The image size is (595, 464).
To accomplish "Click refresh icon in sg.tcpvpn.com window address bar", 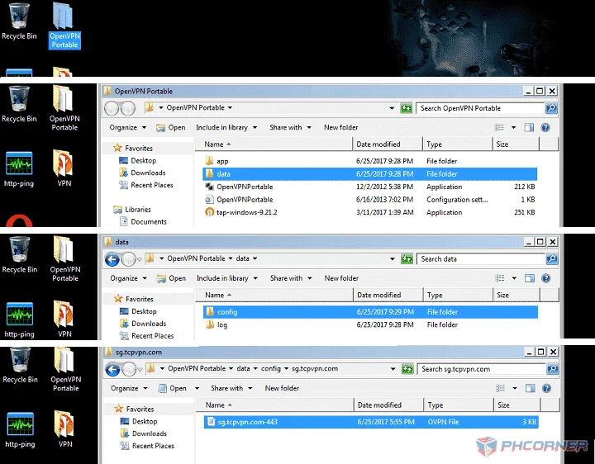I will click(x=407, y=369).
